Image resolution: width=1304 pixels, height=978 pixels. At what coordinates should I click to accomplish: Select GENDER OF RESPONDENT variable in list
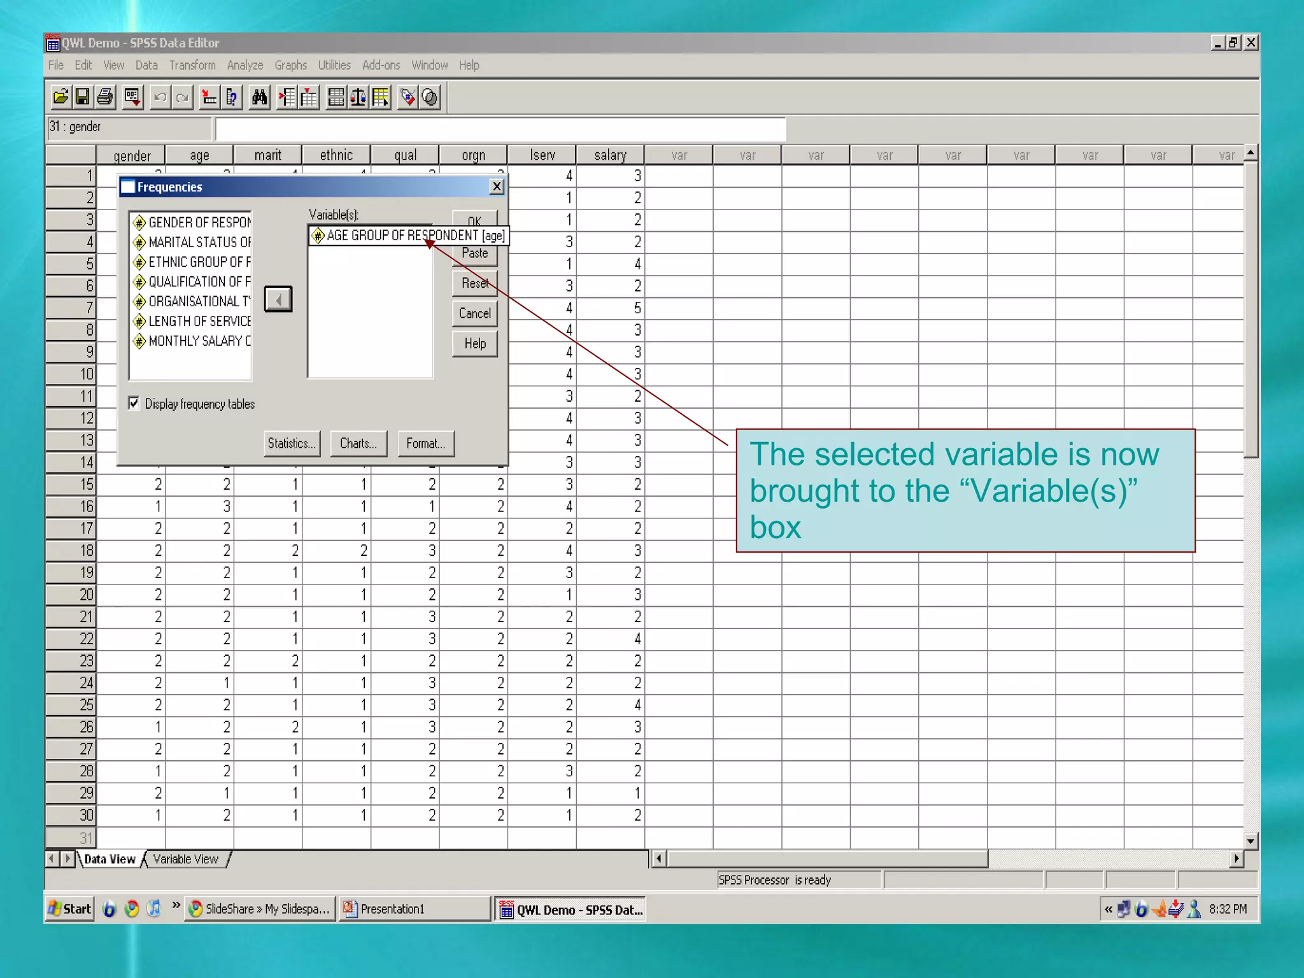coord(191,222)
